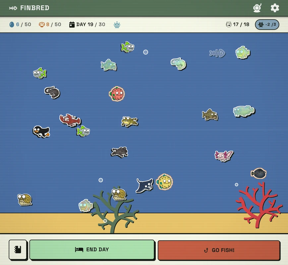Image resolution: width=288 pixels, height=265 pixels.
Task: Select the black penguin
Action: (41, 131)
